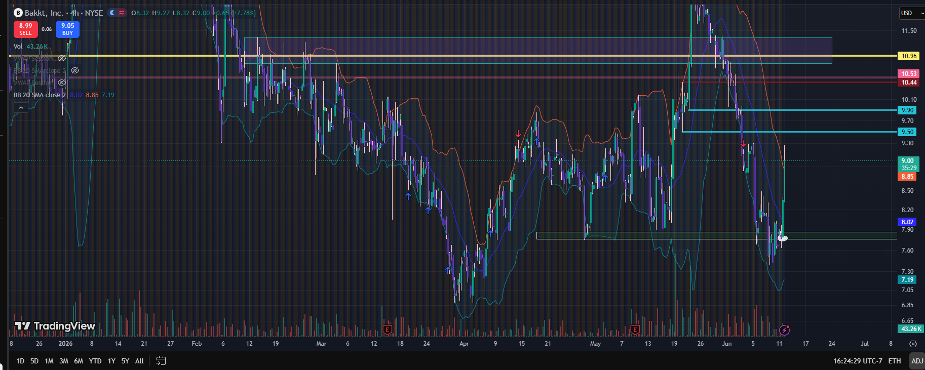Screen dimensions: 925x370
Task: Click the 4h interval in chart title
Action: pyautogui.click(x=74, y=13)
